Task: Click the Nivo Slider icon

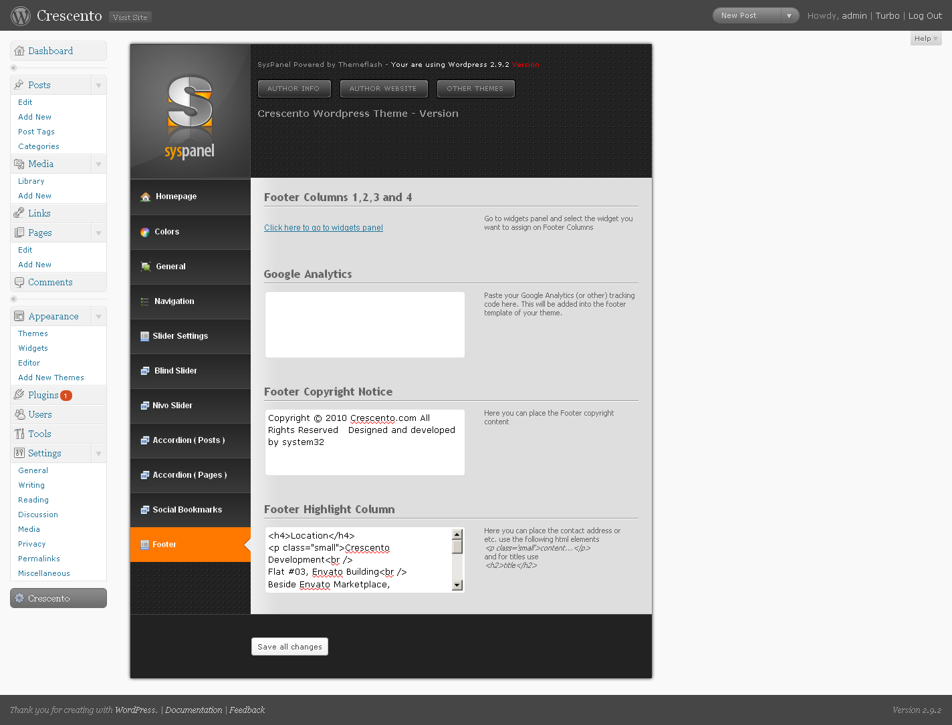Action: click(x=145, y=406)
